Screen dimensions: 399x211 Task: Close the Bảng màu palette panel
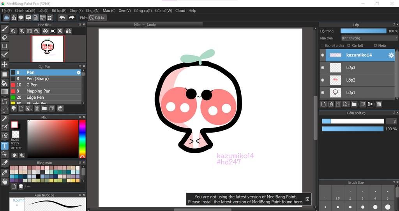84,163
